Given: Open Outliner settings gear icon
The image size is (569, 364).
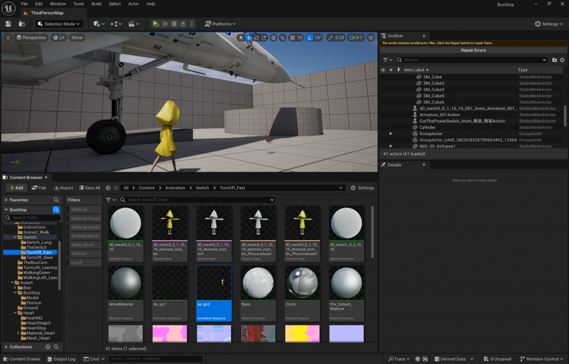Looking at the screenshot, I should point(562,60).
